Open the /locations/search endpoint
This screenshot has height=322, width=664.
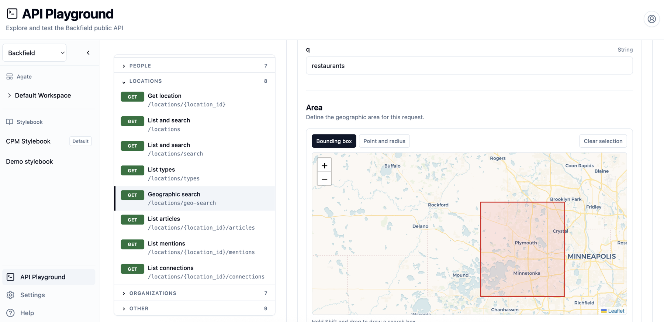[x=195, y=149]
